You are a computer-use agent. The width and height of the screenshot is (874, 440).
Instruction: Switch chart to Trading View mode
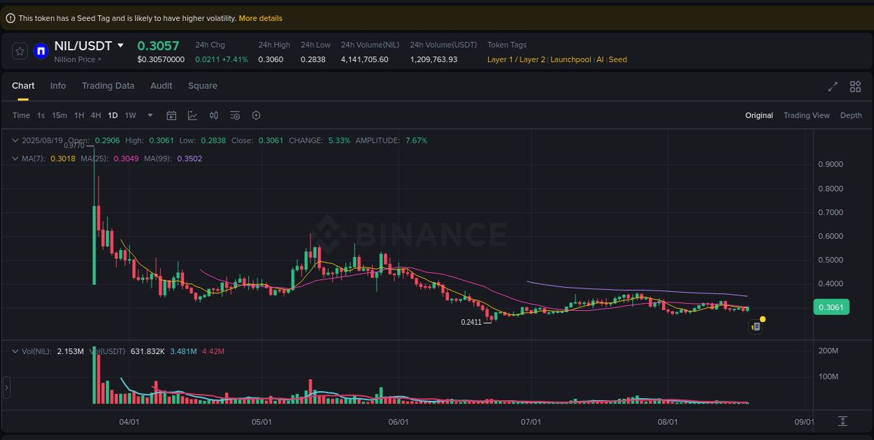pos(806,115)
